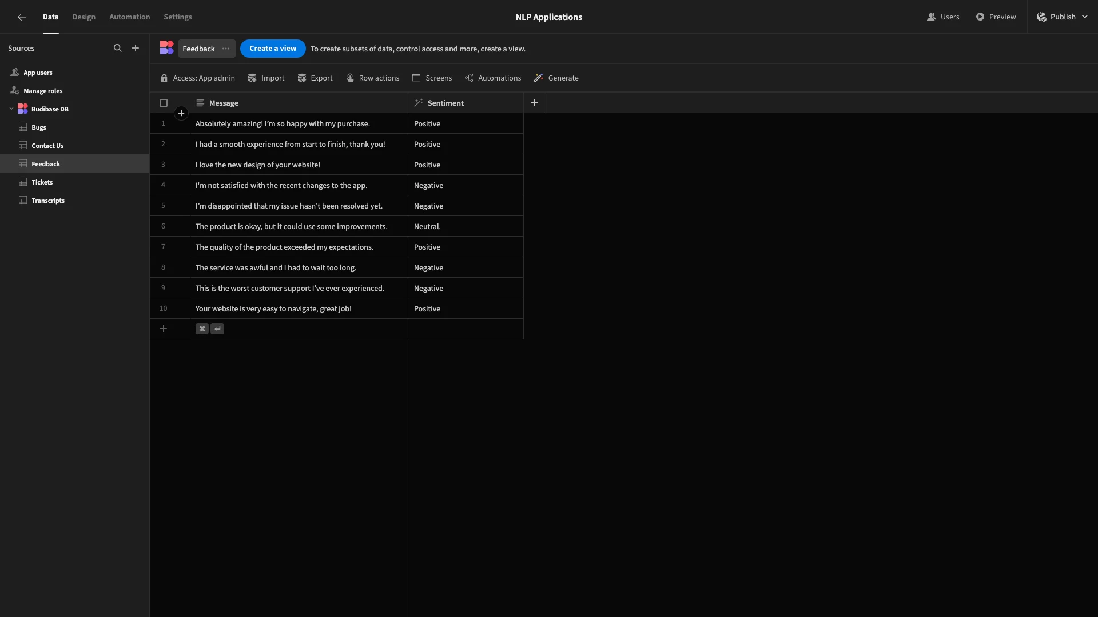
Task: Click the empty new-row Sentiment cell
Action: pos(466,329)
